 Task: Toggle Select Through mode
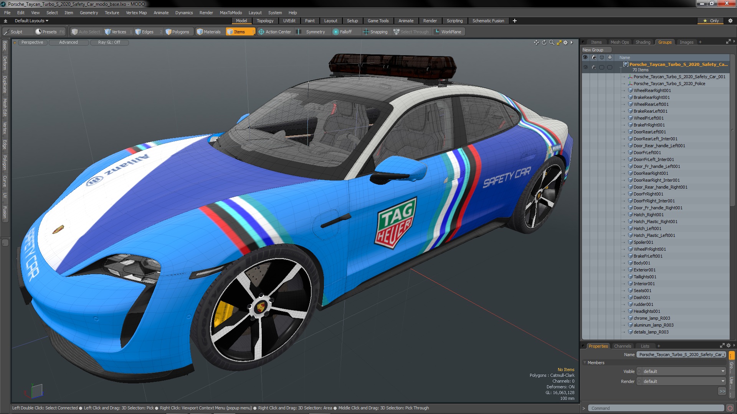point(411,32)
